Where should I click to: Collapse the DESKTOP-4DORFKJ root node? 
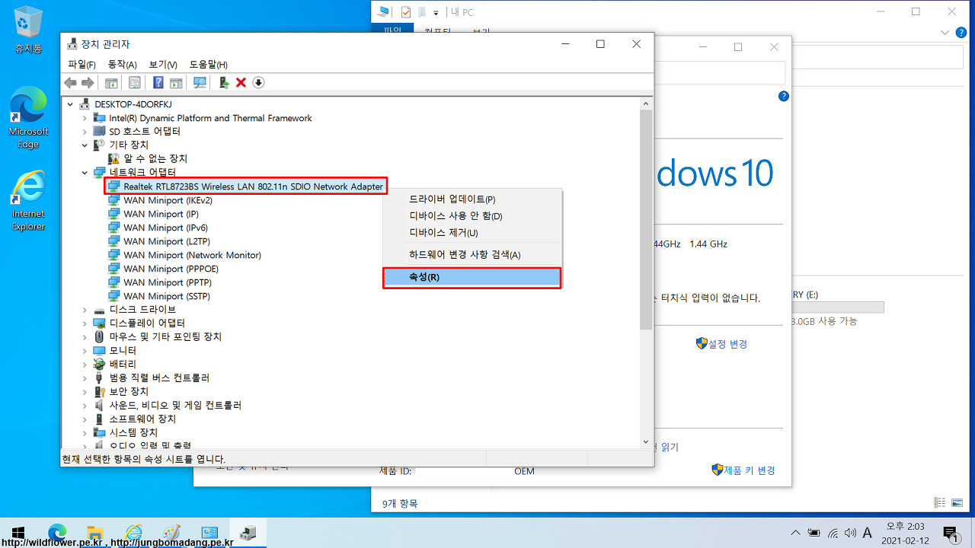[x=72, y=104]
